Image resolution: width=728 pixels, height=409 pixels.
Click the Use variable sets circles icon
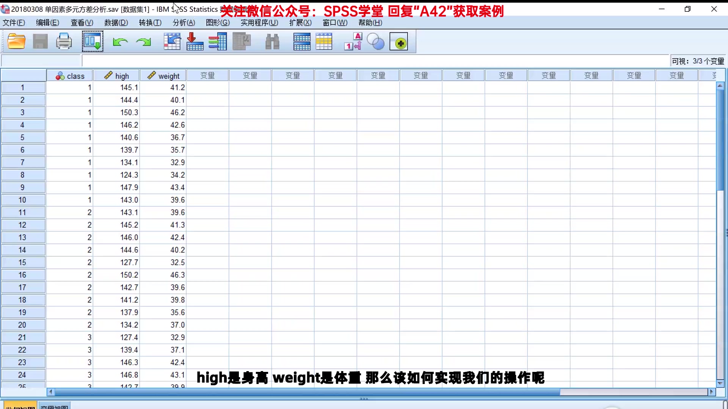[x=376, y=42]
